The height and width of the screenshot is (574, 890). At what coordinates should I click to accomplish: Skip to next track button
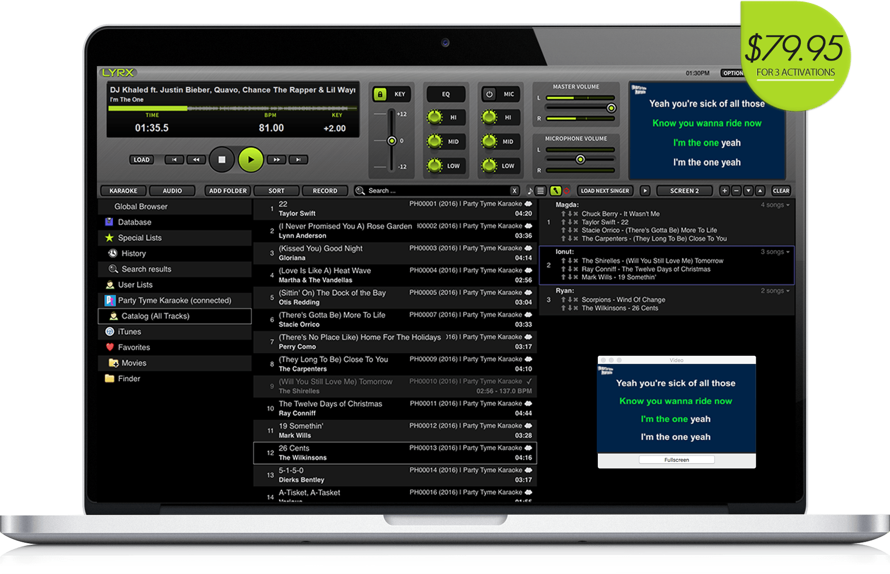click(x=298, y=160)
